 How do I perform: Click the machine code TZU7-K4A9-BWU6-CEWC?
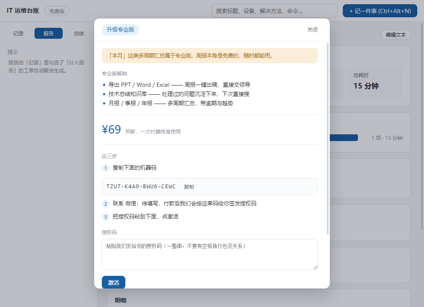click(x=141, y=187)
